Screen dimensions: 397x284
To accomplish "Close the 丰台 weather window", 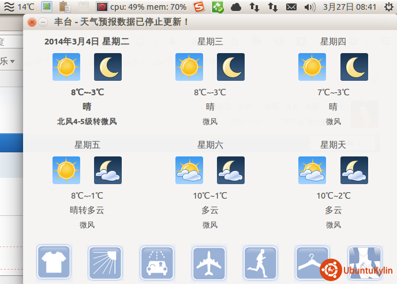I will tap(32, 22).
